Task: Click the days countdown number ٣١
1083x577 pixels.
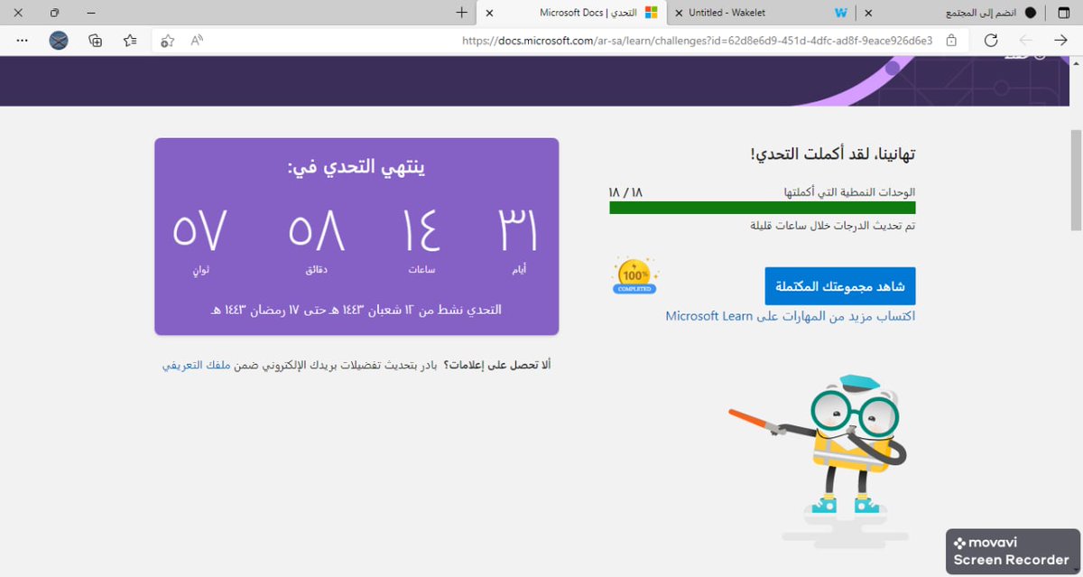Action: pos(517,231)
